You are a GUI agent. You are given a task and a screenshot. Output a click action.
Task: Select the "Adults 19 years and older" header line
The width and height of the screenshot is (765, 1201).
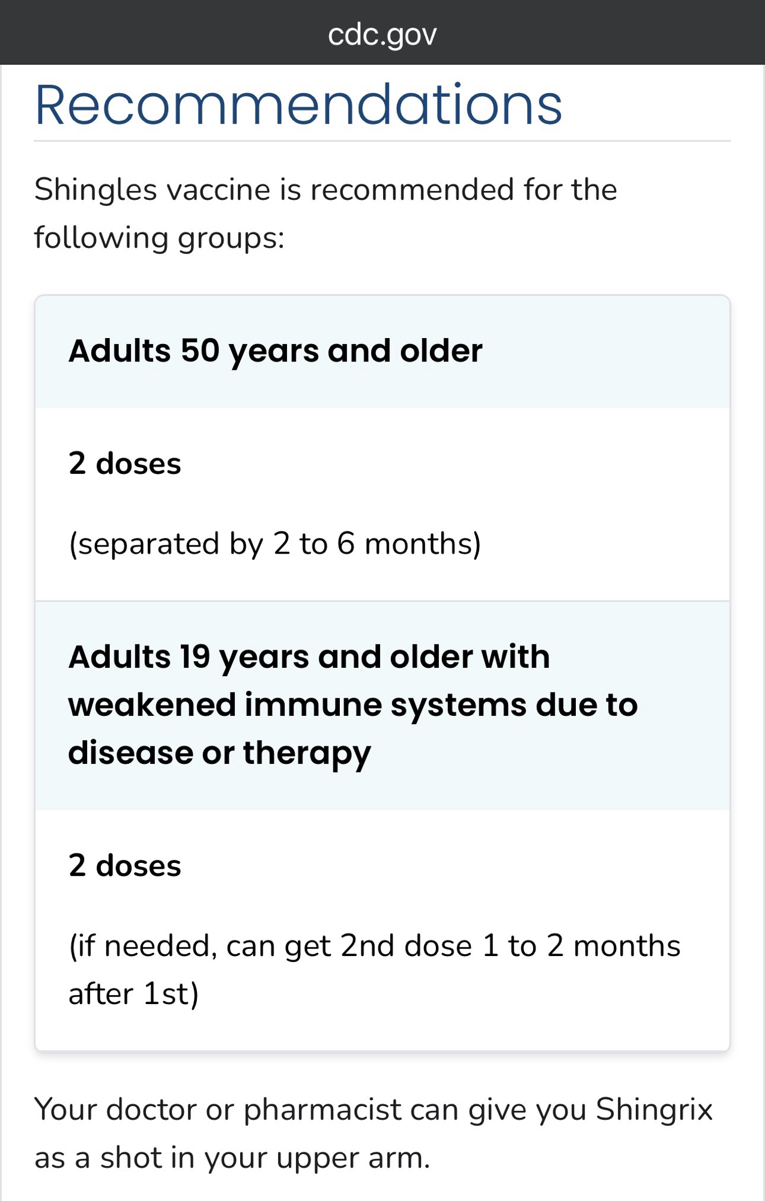coord(309,657)
